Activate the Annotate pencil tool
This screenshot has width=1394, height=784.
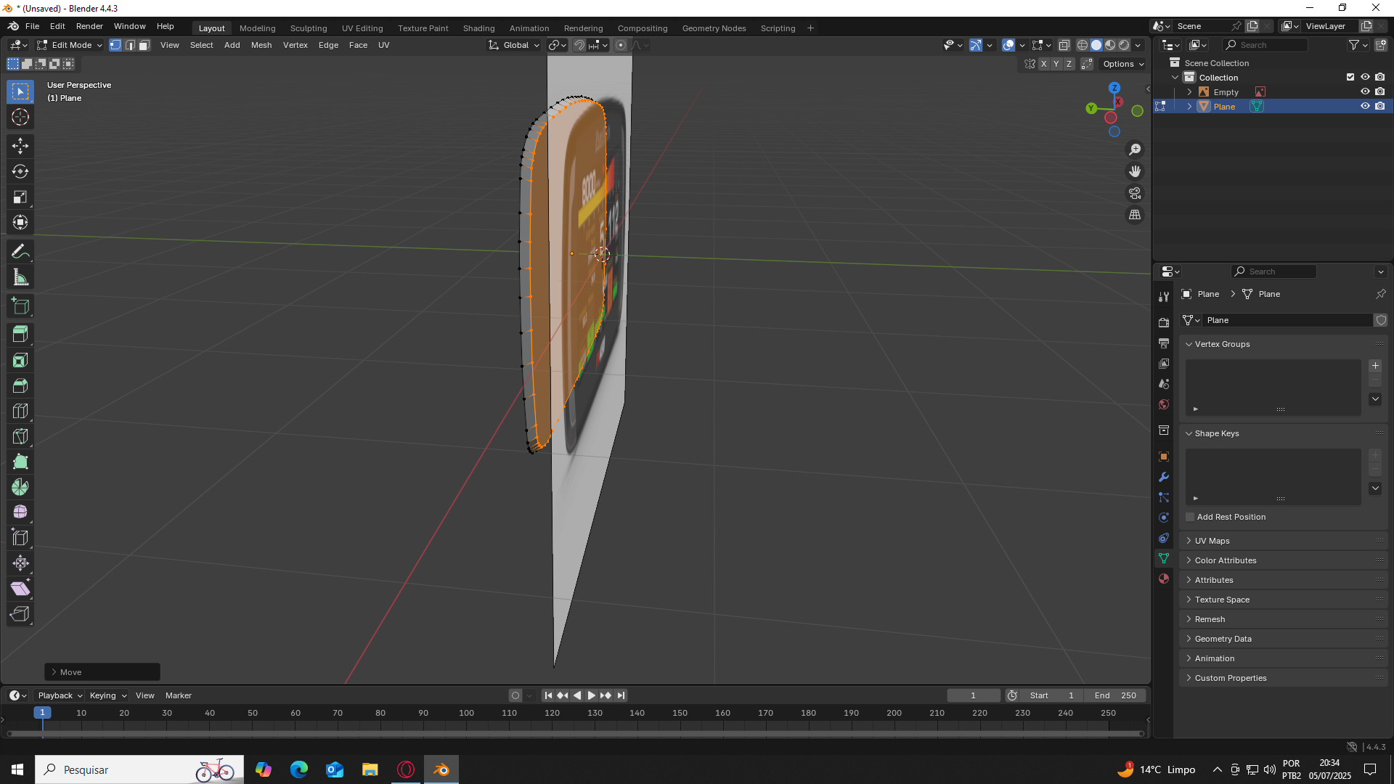20,252
